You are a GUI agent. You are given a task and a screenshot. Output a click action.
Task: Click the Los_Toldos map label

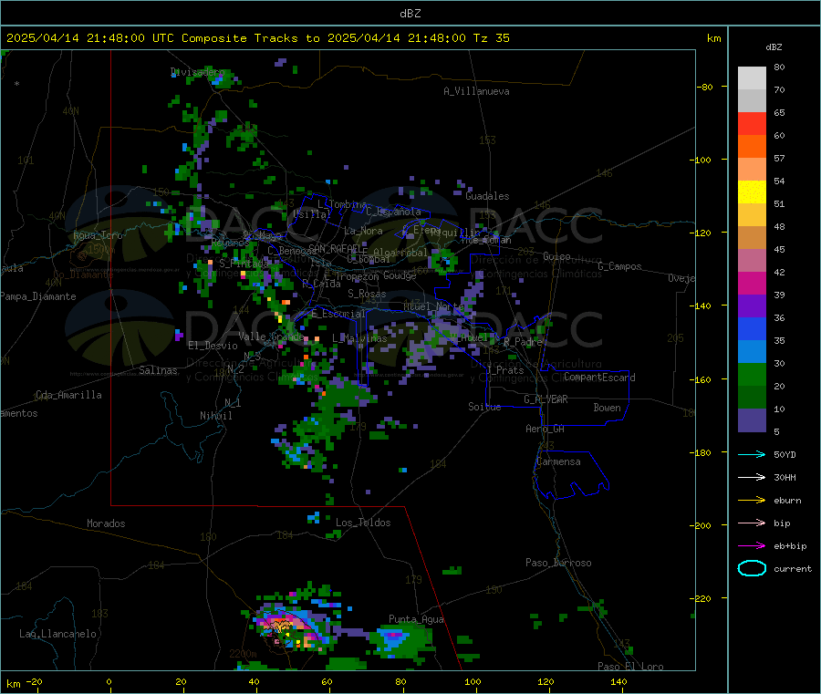363,523
